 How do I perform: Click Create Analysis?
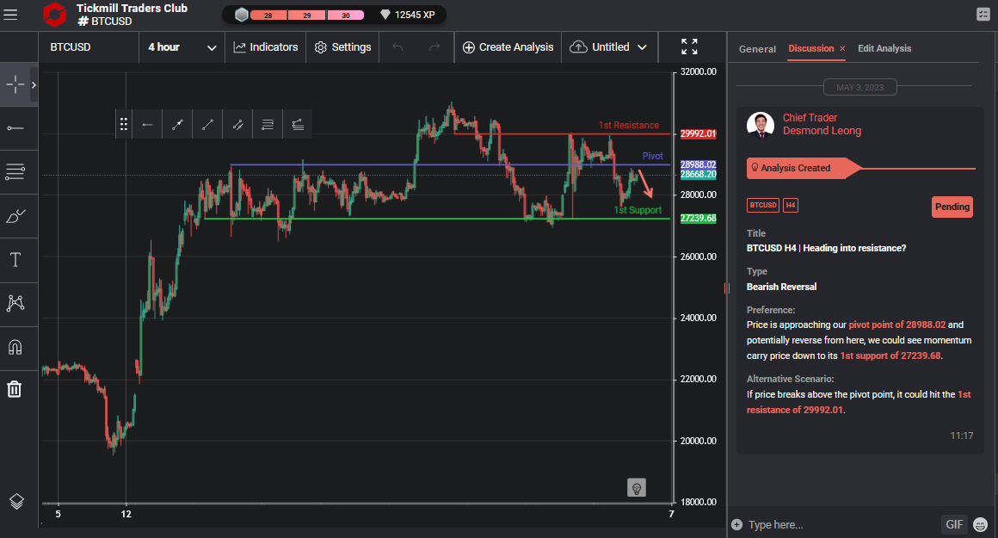pyautogui.click(x=508, y=47)
